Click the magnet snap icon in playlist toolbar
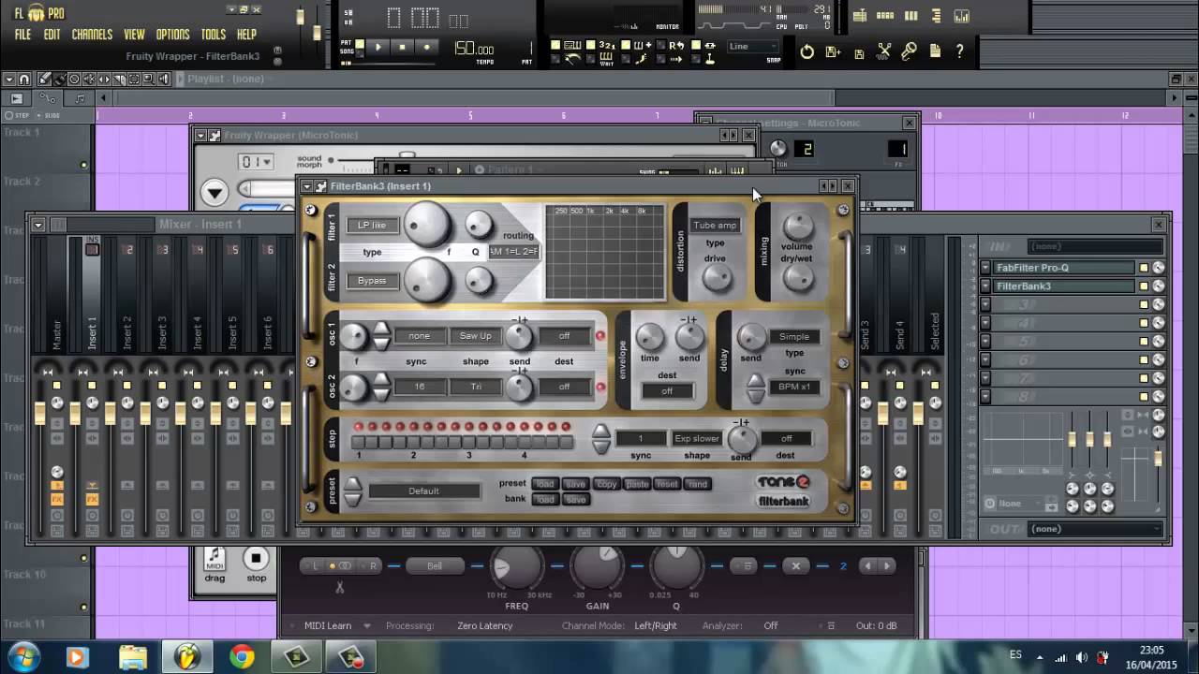 [x=24, y=80]
